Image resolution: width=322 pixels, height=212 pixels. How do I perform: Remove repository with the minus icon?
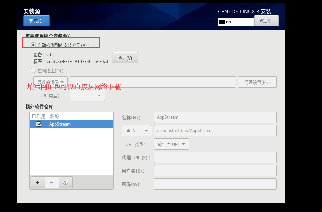tap(52, 182)
